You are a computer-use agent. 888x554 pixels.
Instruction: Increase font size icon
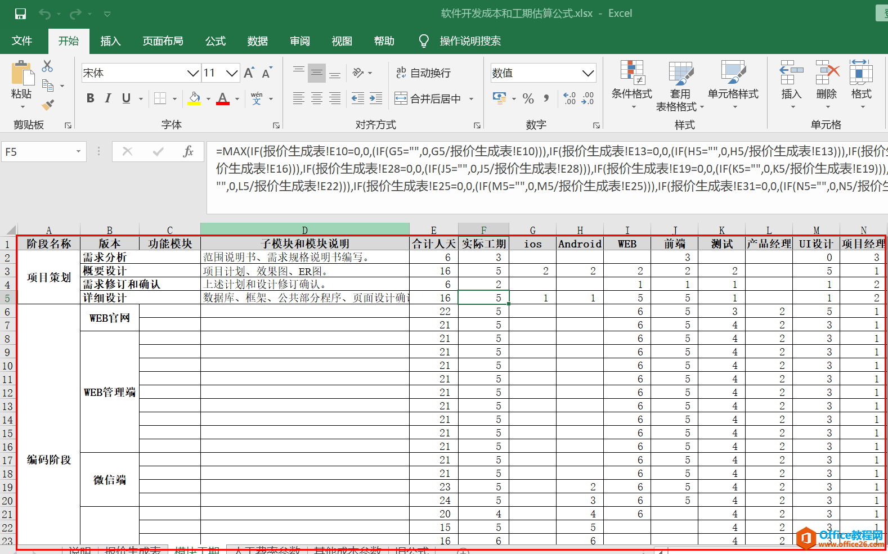click(249, 73)
